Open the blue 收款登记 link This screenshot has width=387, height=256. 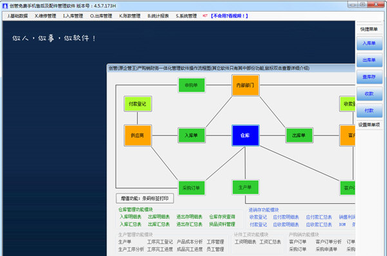click(258, 217)
